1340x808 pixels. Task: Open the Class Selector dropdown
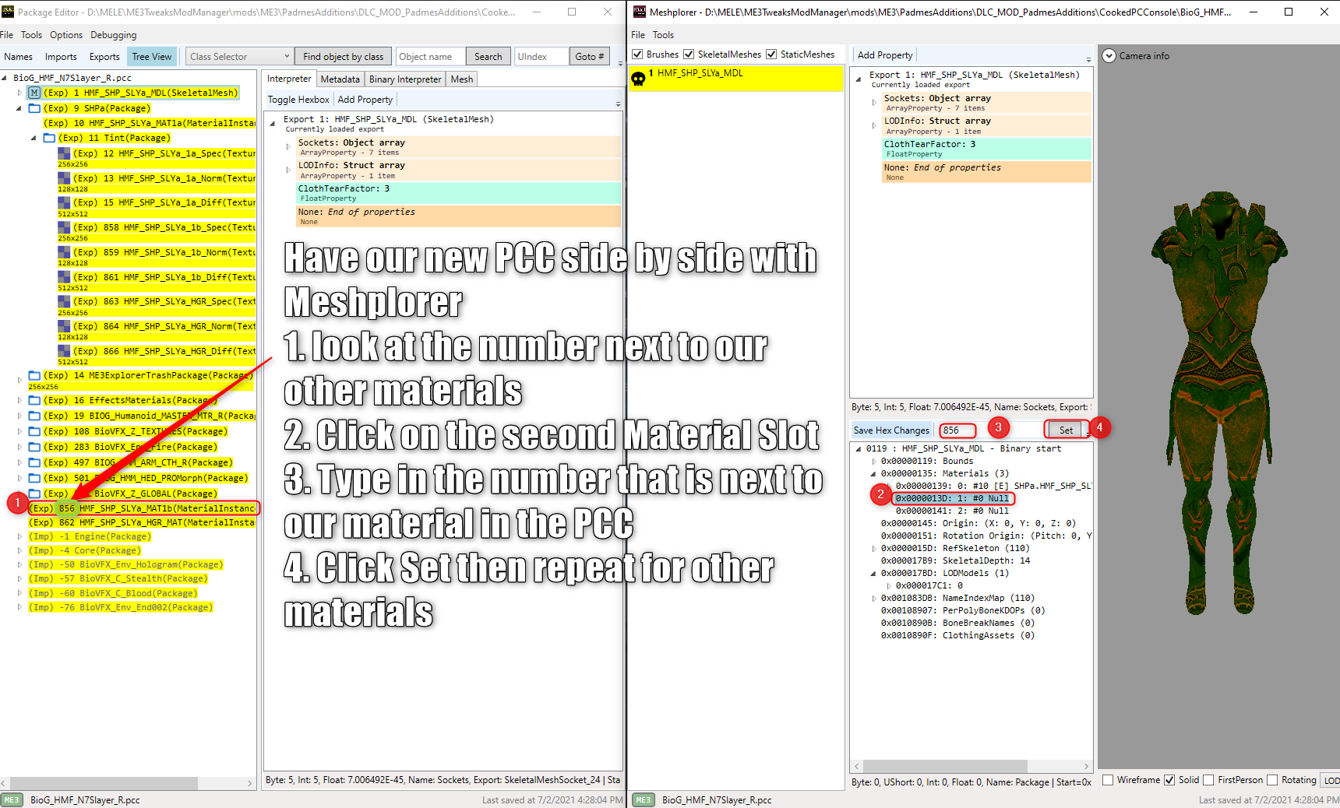click(x=239, y=57)
